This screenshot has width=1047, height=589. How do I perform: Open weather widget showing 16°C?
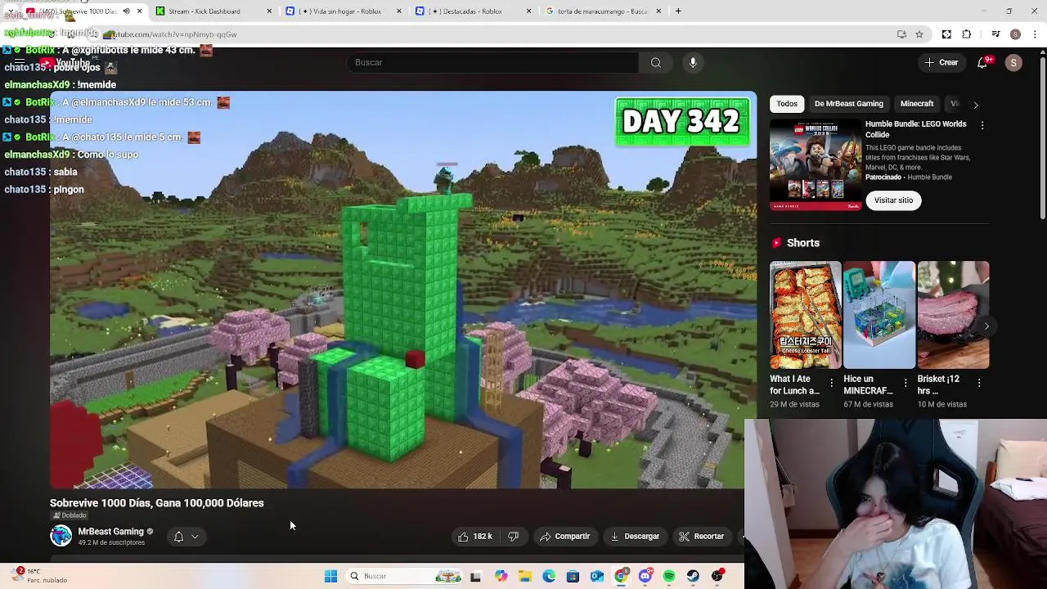41,576
